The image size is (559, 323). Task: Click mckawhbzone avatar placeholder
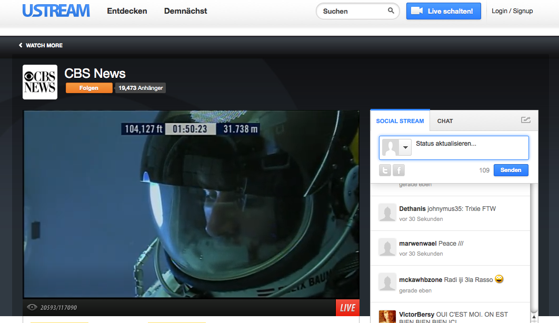(387, 282)
